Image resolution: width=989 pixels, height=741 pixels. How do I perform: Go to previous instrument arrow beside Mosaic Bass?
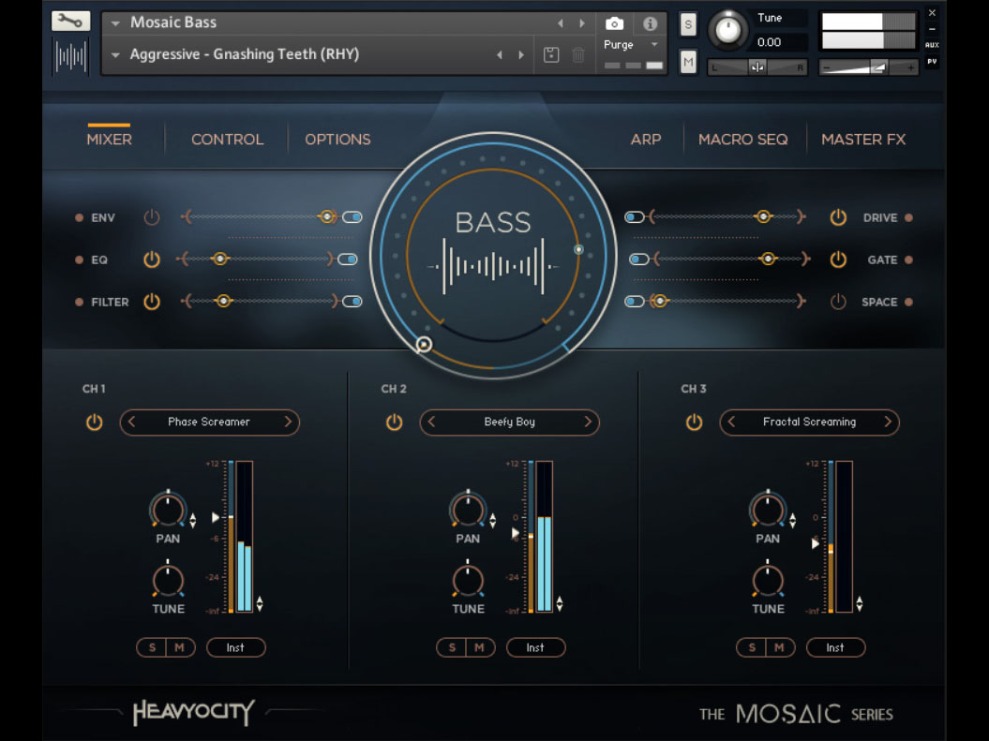560,23
